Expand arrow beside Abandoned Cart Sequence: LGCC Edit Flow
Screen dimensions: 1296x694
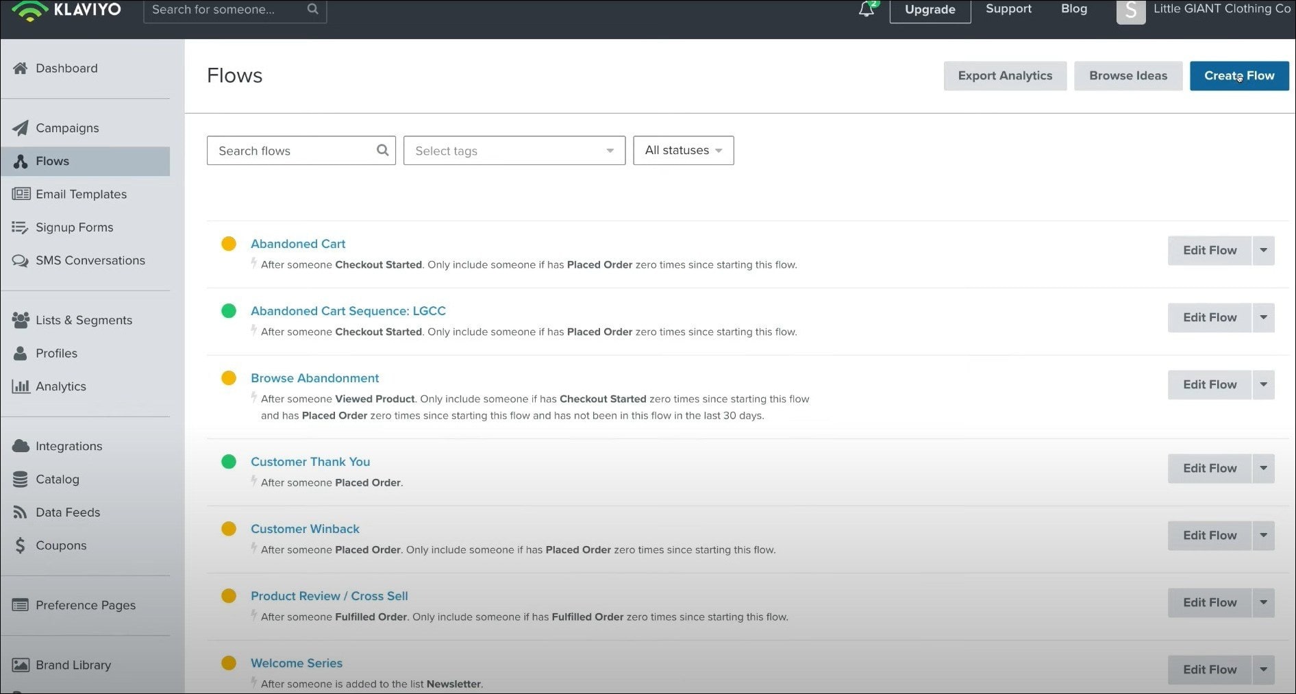(1263, 318)
